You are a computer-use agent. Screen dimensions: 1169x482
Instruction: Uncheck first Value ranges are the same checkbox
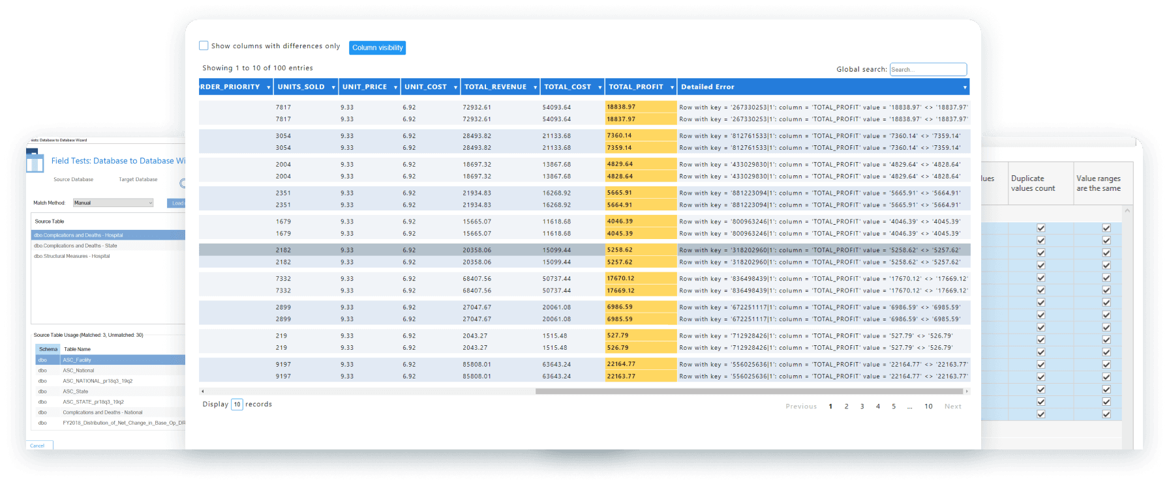1106,228
